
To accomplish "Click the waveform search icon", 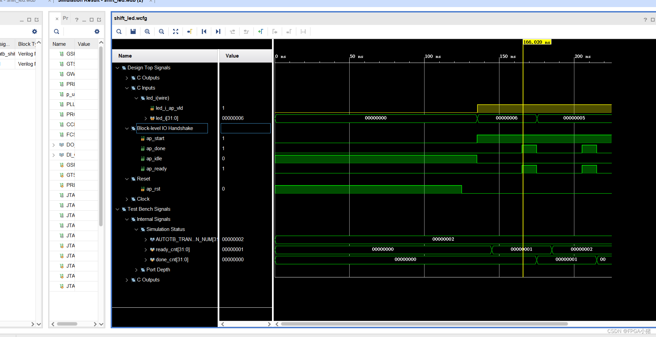I will tap(119, 32).
